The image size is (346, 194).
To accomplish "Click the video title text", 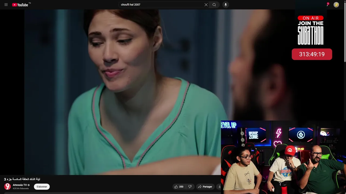I will pos(22,179).
